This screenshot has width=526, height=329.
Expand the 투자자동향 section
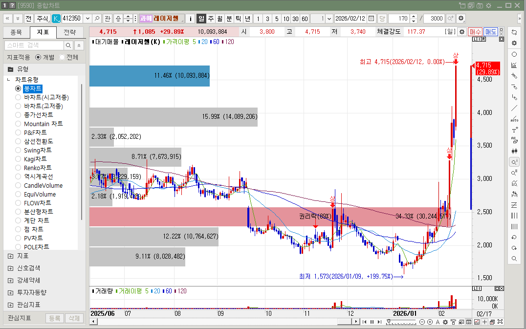10,292
